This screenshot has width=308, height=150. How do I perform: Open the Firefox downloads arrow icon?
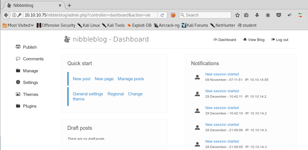pos(257,15)
